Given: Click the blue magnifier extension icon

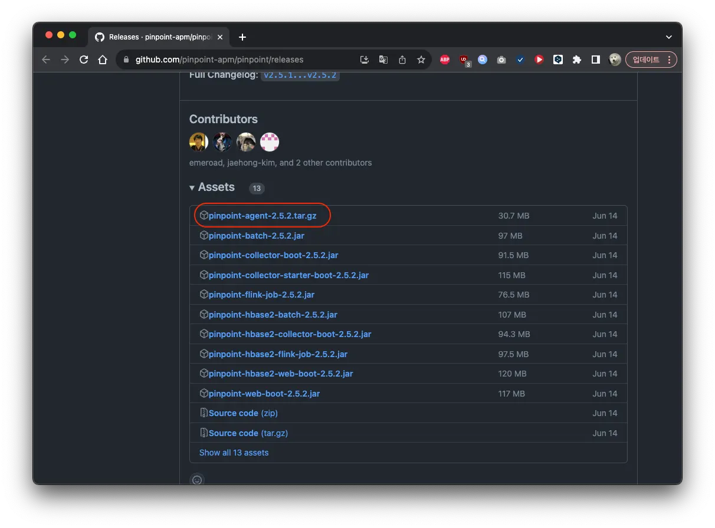Looking at the screenshot, I should coord(483,60).
